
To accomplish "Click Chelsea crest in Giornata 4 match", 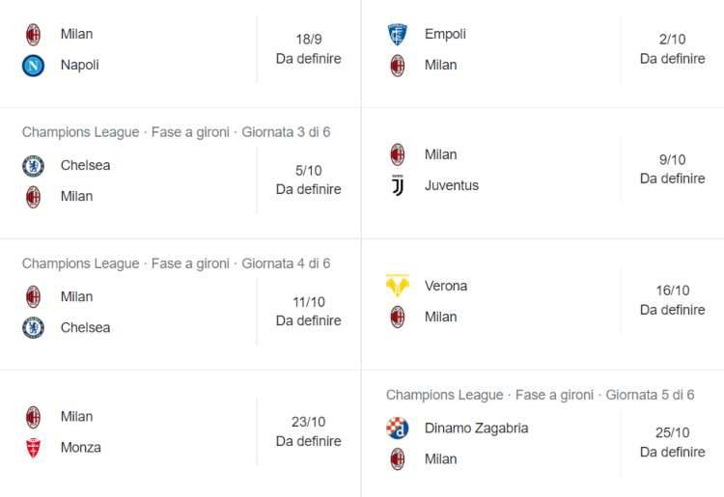I will point(33,327).
